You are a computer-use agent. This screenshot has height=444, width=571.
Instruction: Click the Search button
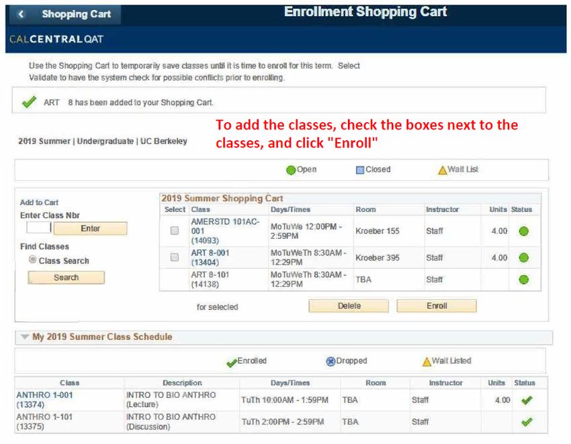[x=67, y=278]
